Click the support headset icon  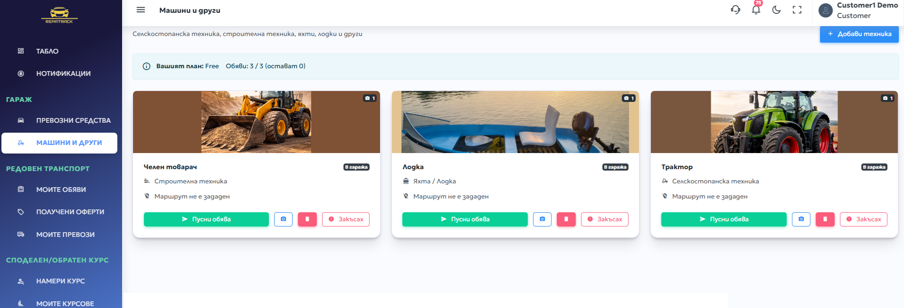click(x=735, y=10)
